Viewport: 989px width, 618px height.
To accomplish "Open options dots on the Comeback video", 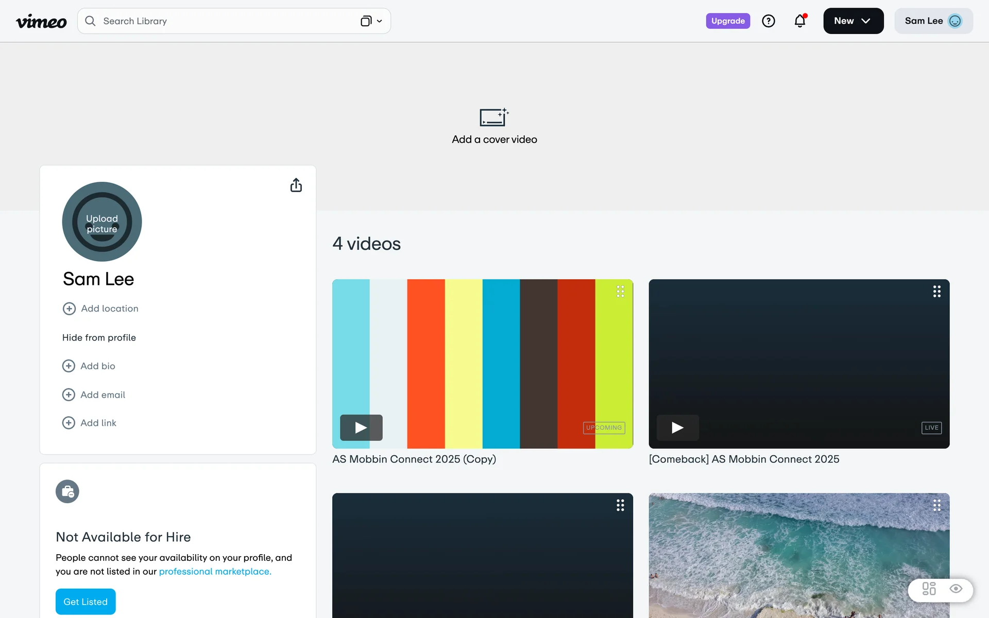I will point(936,291).
